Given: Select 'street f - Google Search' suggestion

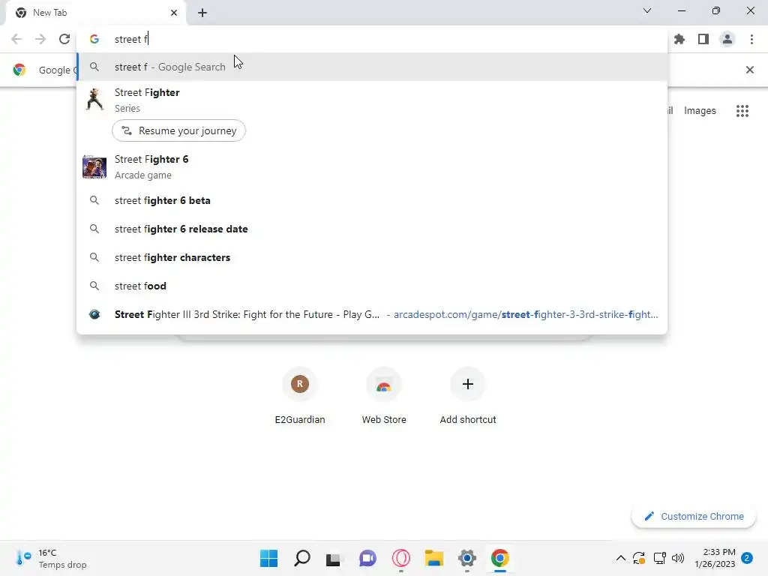Looking at the screenshot, I should point(372,67).
